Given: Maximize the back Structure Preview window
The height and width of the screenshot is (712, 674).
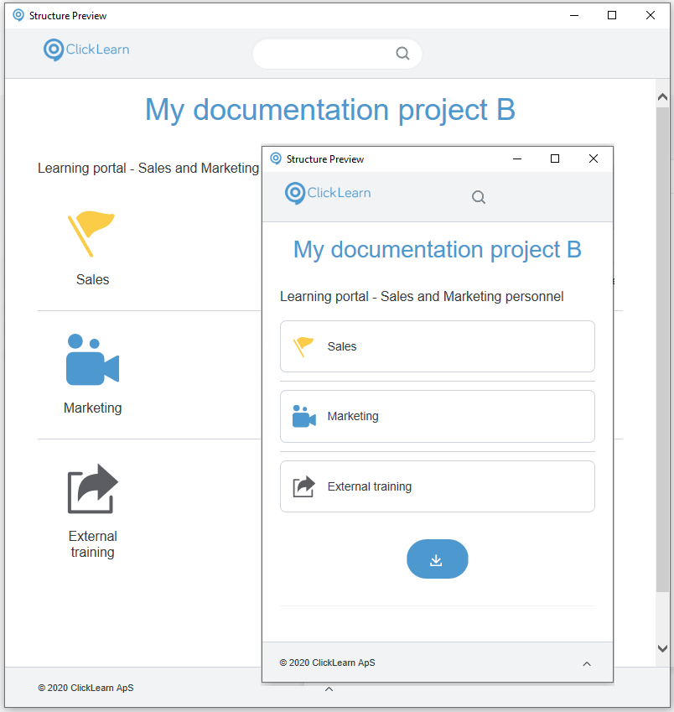Looking at the screenshot, I should tap(612, 15).
